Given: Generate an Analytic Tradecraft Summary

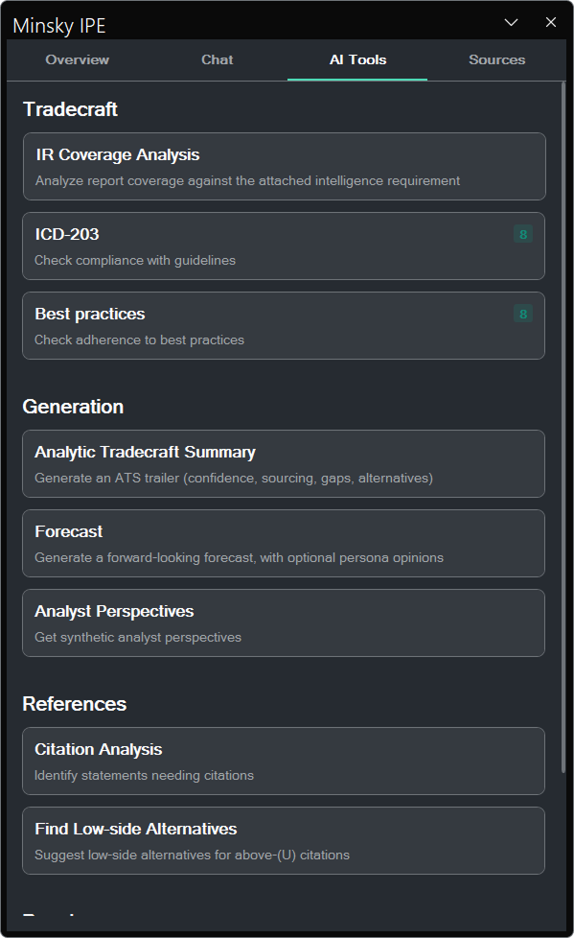Looking at the screenshot, I should [284, 463].
